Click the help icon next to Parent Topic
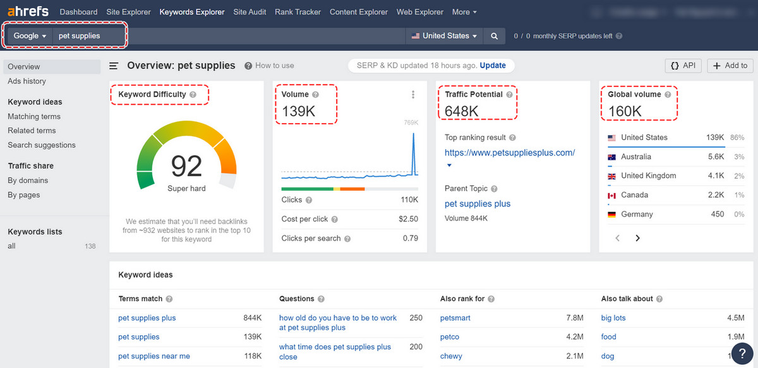Screen dimensions: 758x368 point(494,189)
